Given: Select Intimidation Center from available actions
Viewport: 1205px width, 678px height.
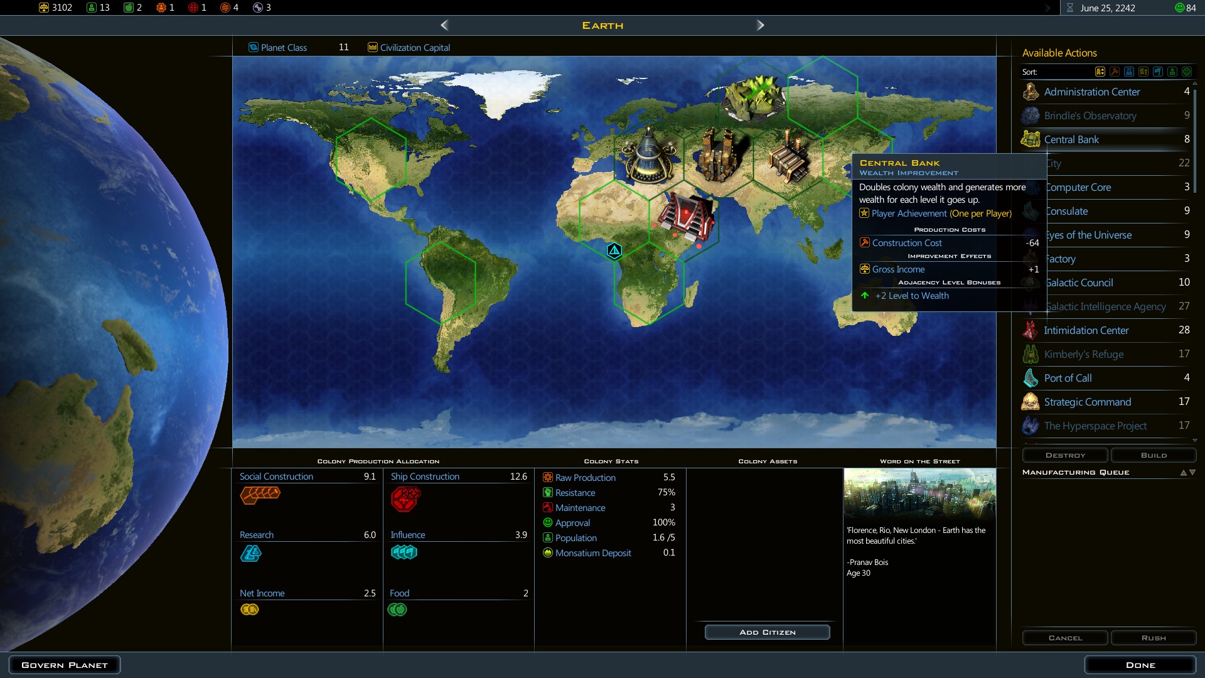Looking at the screenshot, I should pos(1086,330).
